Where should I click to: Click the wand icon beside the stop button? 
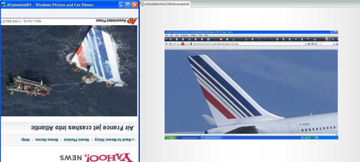pos(187,44)
